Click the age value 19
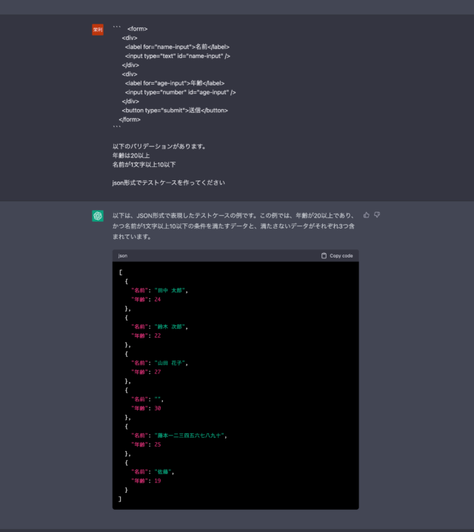Screen dimensions: 474x532 coord(158,481)
